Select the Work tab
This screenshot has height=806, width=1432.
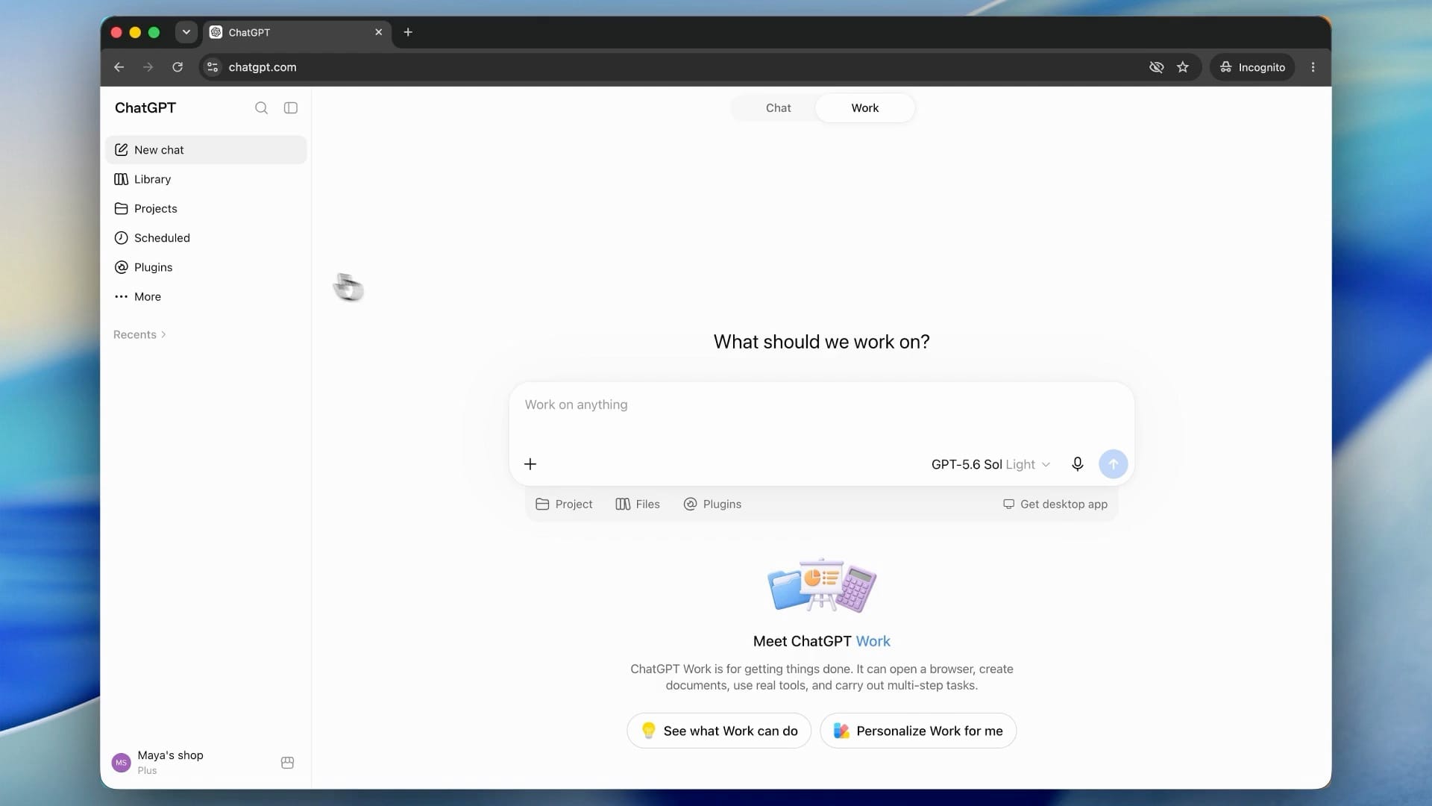(864, 108)
